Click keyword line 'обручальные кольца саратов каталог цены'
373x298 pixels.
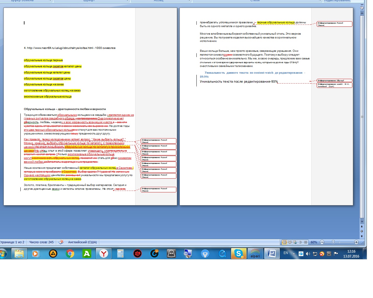tap(53, 66)
